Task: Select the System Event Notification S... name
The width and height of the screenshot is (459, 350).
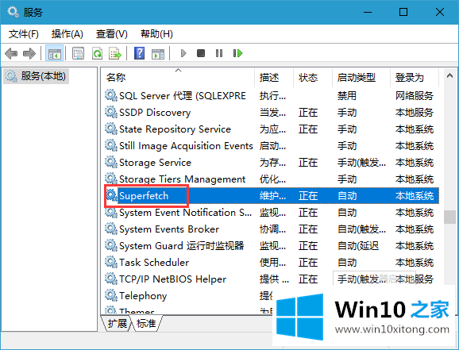Action: coord(185,213)
